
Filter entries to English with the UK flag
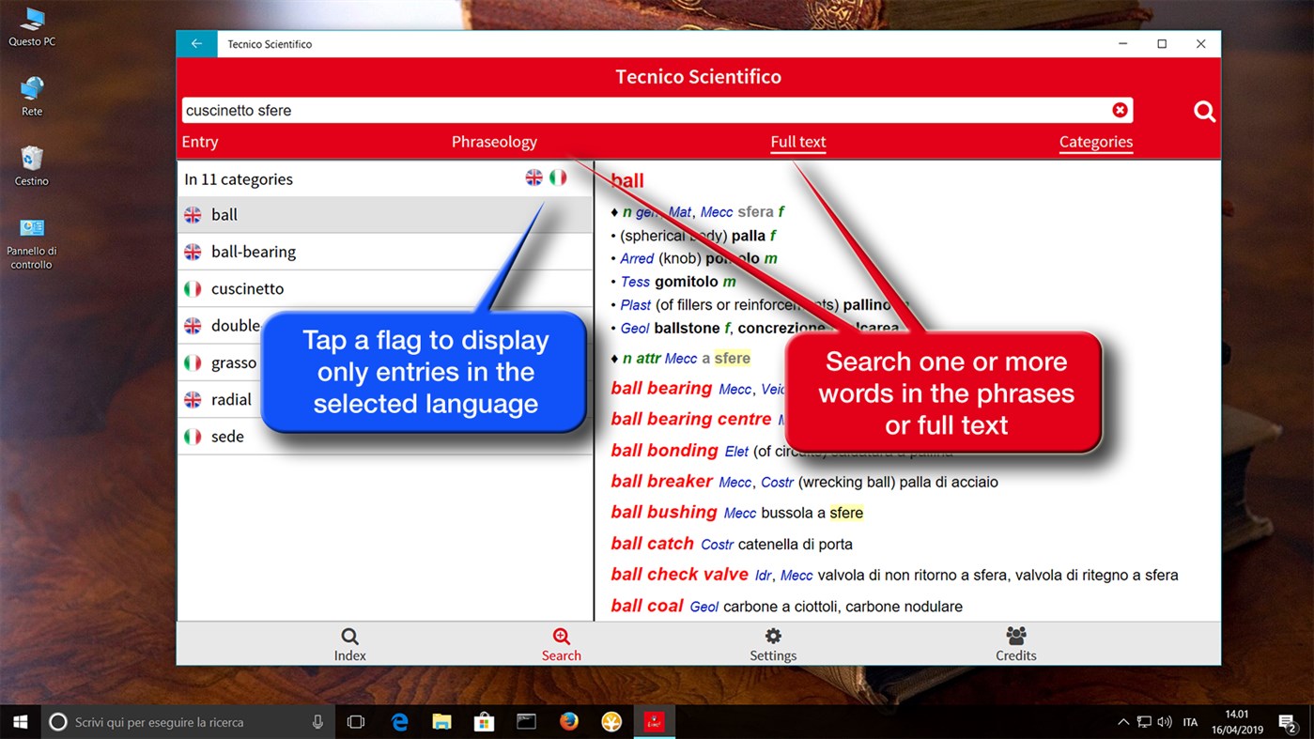tap(533, 177)
